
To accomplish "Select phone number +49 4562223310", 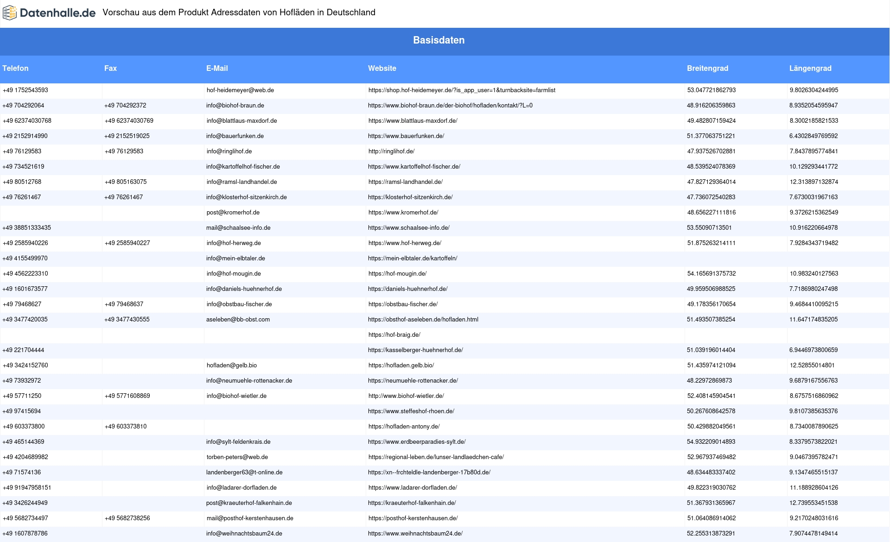I will (x=25, y=274).
